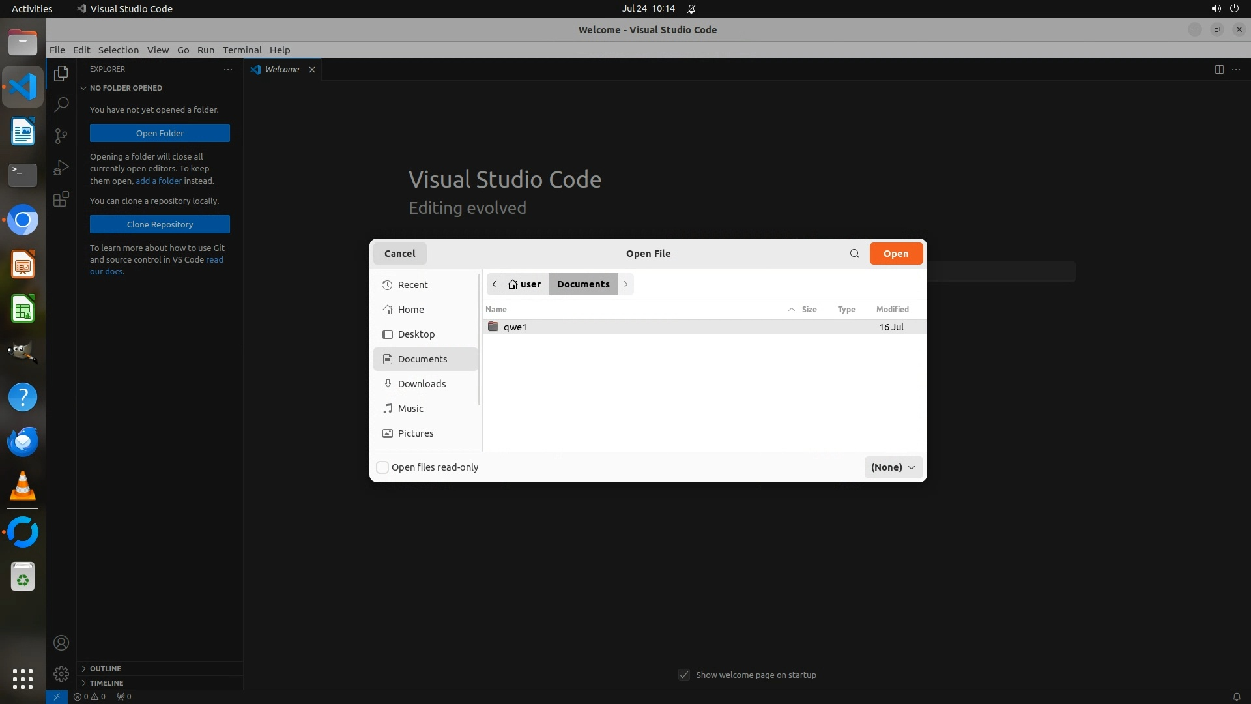Viewport: 1251px width, 704px height.
Task: Open the Manage gear icon
Action: pyautogui.click(x=61, y=673)
